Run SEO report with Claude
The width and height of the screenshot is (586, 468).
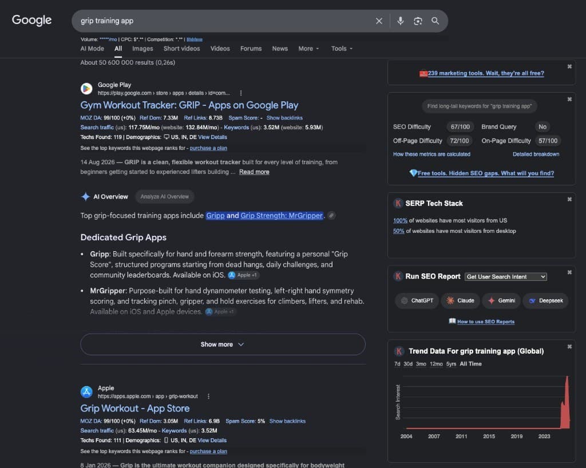tap(461, 301)
